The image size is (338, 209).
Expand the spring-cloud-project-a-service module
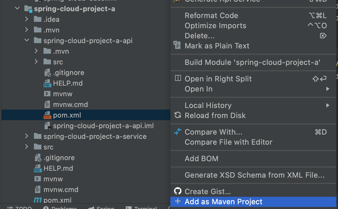click(x=27, y=136)
